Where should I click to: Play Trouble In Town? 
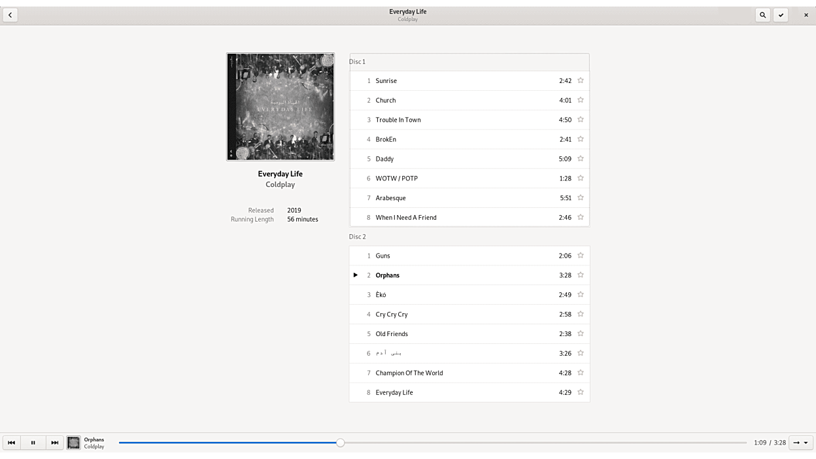tap(398, 120)
